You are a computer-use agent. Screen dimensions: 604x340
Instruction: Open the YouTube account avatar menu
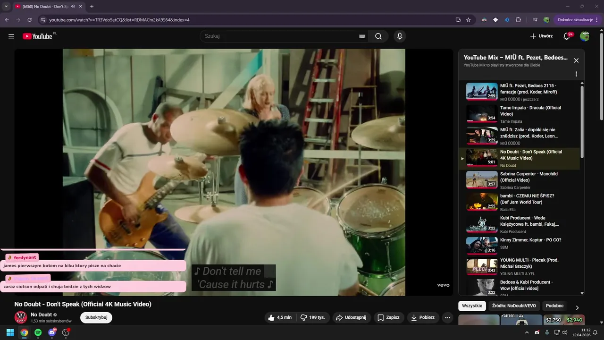585,36
